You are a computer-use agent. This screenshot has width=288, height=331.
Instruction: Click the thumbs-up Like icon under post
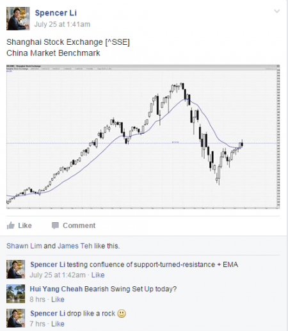coord(11,225)
